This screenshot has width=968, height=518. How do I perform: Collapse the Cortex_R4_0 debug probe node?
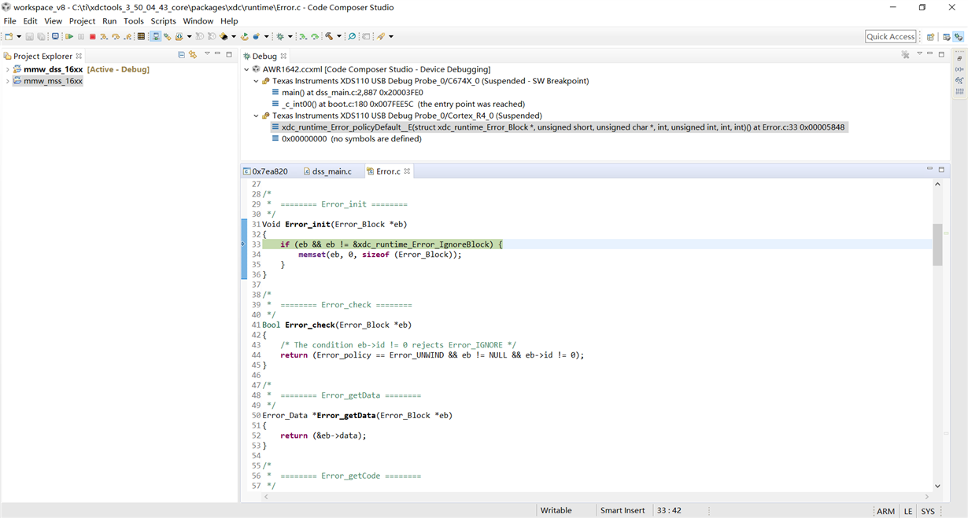256,116
